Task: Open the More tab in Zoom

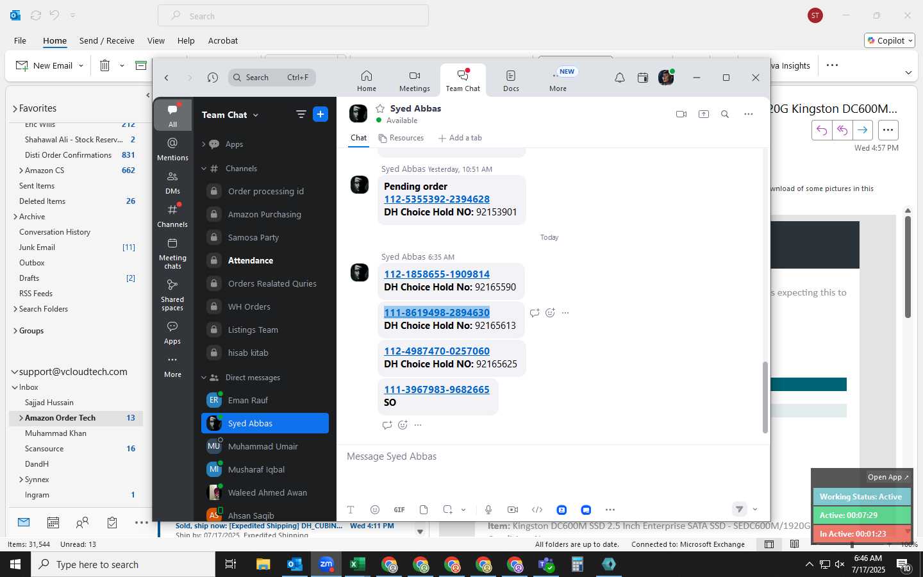Action: pos(558,81)
